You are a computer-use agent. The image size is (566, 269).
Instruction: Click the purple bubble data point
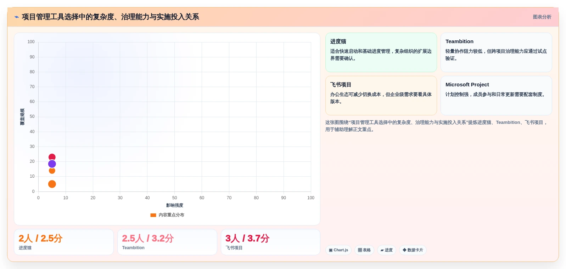click(x=52, y=164)
